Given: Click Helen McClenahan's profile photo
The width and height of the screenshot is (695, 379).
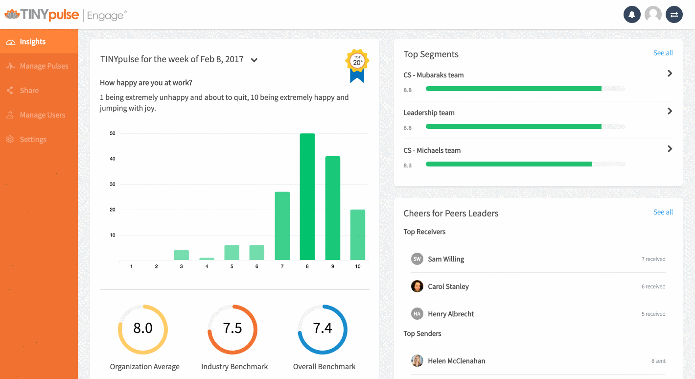Looking at the screenshot, I should click(417, 361).
